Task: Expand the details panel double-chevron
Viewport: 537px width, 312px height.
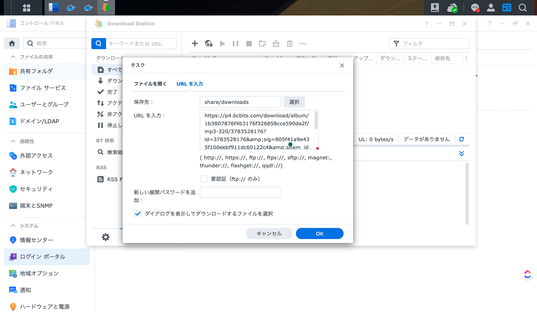Action: 461,153
